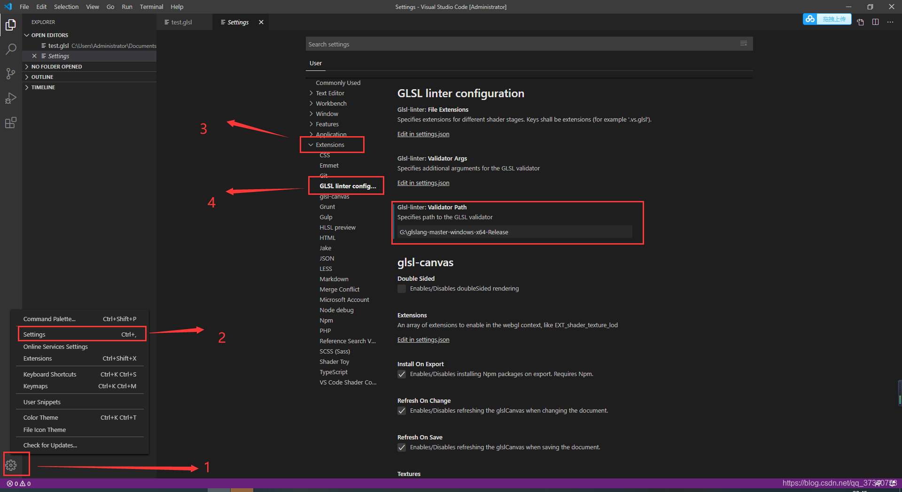Image resolution: width=902 pixels, height=492 pixels.
Task: Select TypeScript in settings tree
Action: pos(334,372)
